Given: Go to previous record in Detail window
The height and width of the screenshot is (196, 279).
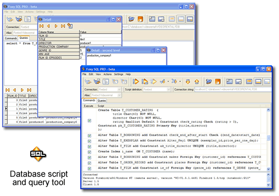Looking at the screenshot, I should click(48, 26).
